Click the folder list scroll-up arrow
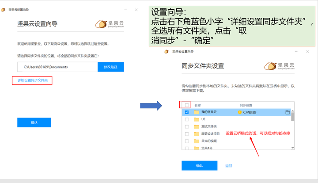The image size is (318, 183). click(x=293, y=111)
